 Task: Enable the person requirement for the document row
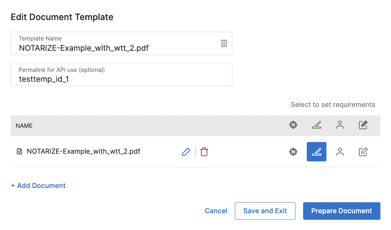[x=340, y=152]
